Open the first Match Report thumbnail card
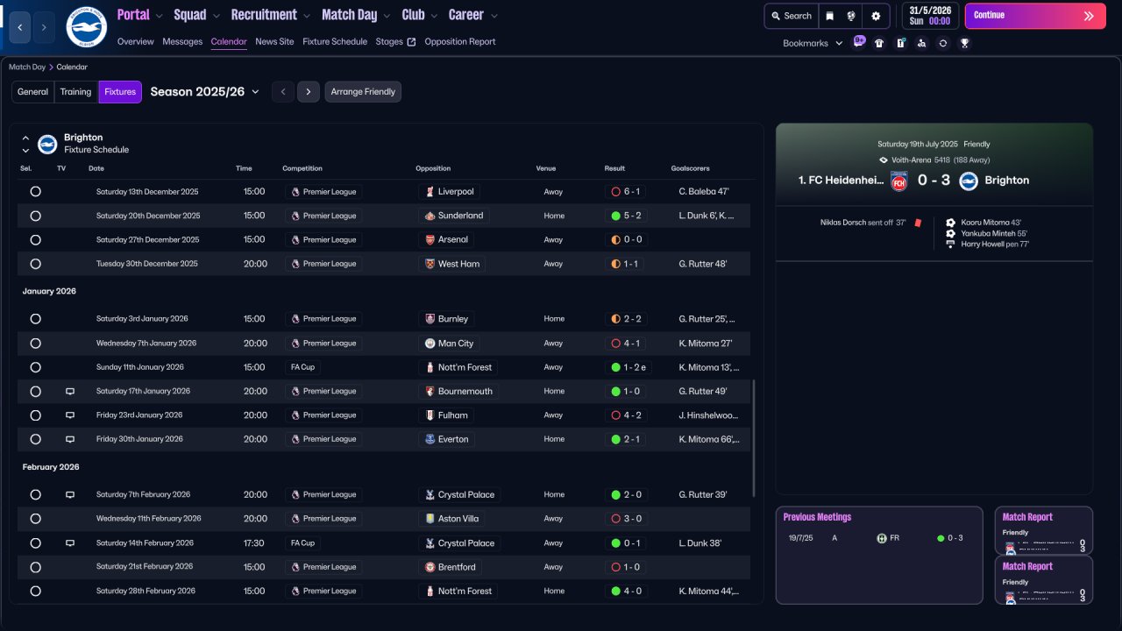The image size is (1122, 631). click(1043, 530)
